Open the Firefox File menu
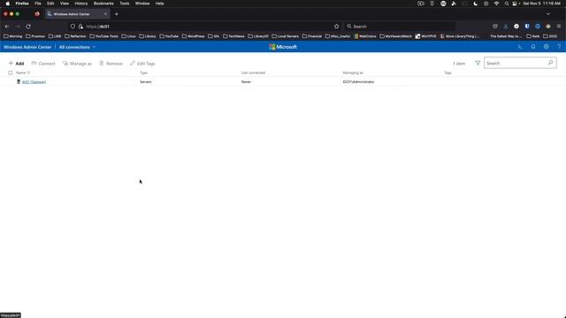 click(x=38, y=4)
